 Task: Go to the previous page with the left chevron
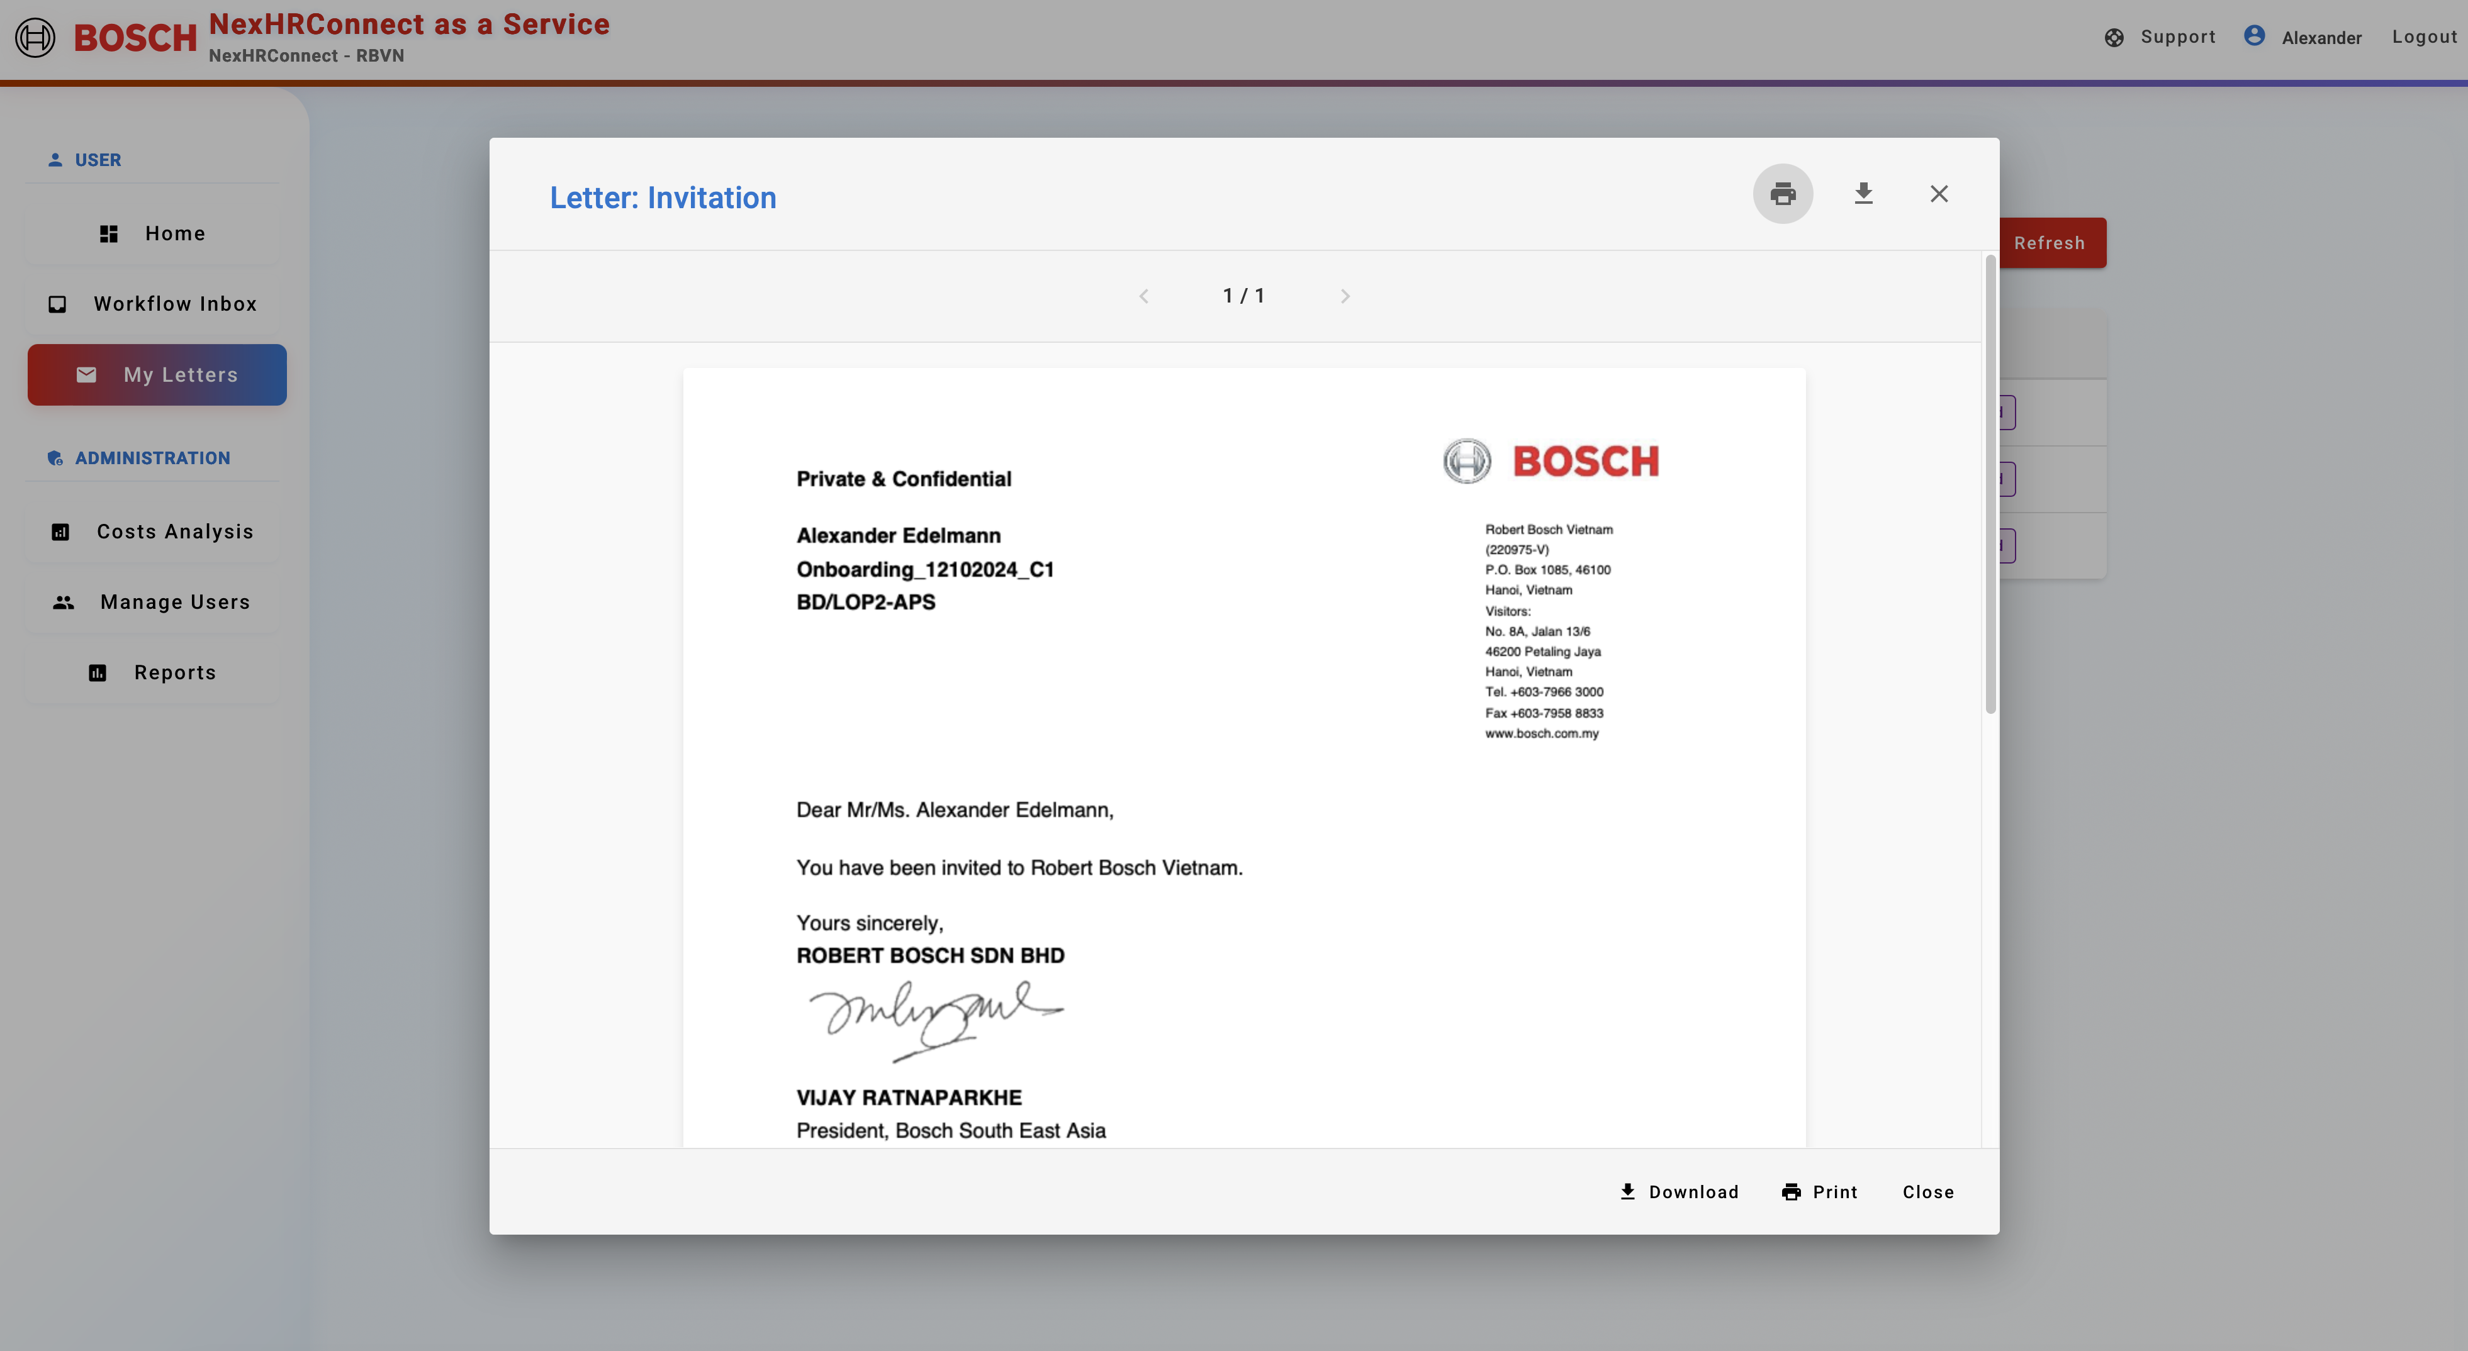click(1143, 297)
